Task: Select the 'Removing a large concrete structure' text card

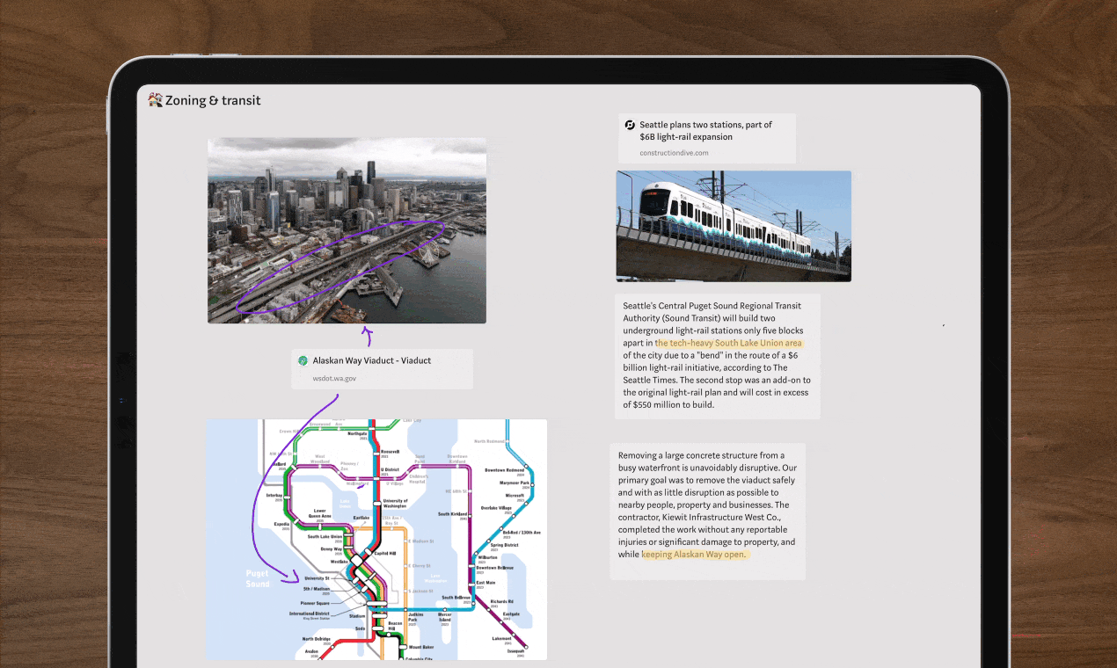Action: pyautogui.click(x=707, y=512)
